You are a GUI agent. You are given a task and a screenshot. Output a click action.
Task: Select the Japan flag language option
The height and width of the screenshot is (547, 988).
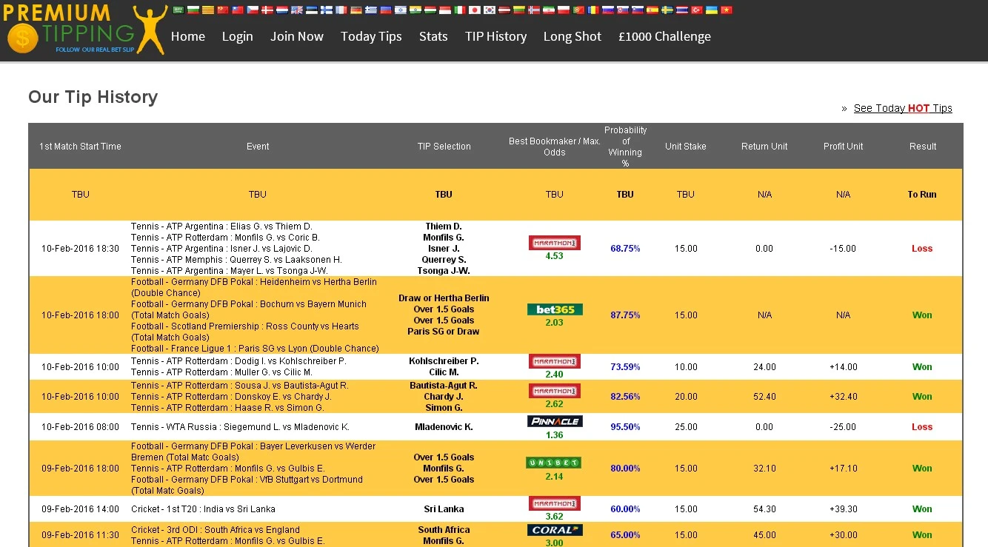pyautogui.click(x=475, y=10)
